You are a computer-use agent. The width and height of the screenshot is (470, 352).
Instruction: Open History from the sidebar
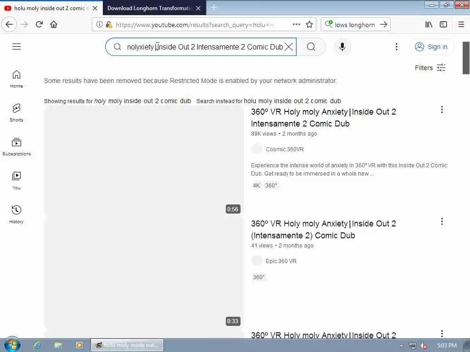tap(17, 214)
